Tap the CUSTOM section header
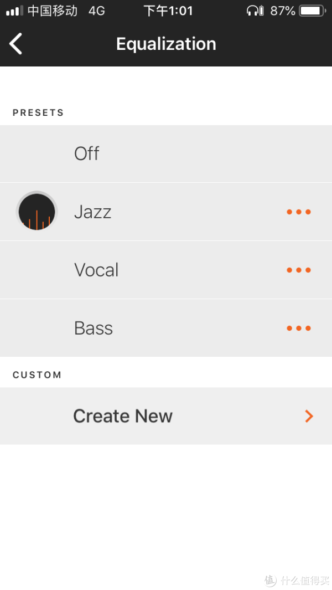The height and width of the screenshot is (590, 332). [x=37, y=375]
